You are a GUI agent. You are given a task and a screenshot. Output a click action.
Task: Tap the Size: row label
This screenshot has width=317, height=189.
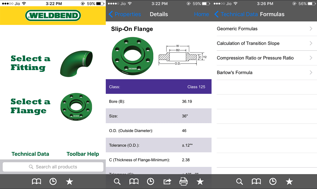[113, 116]
